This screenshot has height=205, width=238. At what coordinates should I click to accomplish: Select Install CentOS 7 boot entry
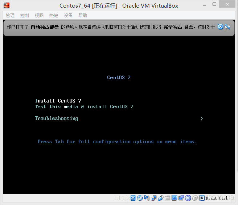[x=58, y=101]
